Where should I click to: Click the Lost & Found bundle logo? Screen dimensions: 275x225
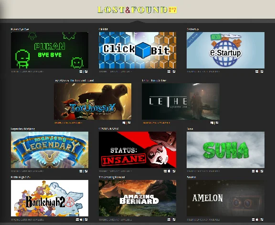pos(137,10)
